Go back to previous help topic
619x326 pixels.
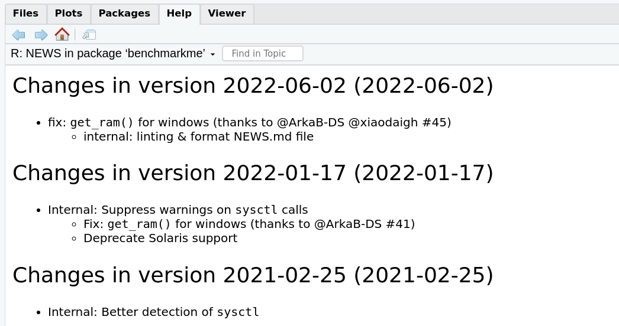tap(18, 35)
